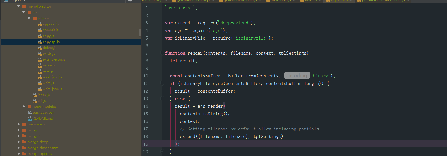Click the function keyword on line 7

(175, 53)
